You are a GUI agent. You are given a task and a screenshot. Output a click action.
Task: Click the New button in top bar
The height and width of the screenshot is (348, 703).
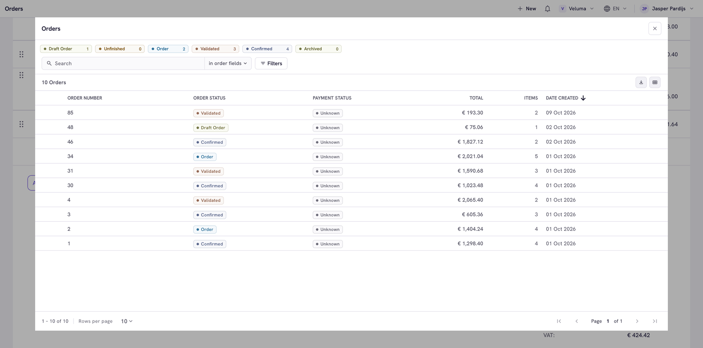(x=527, y=8)
